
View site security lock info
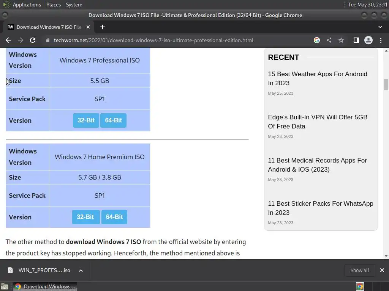pyautogui.click(x=48, y=40)
